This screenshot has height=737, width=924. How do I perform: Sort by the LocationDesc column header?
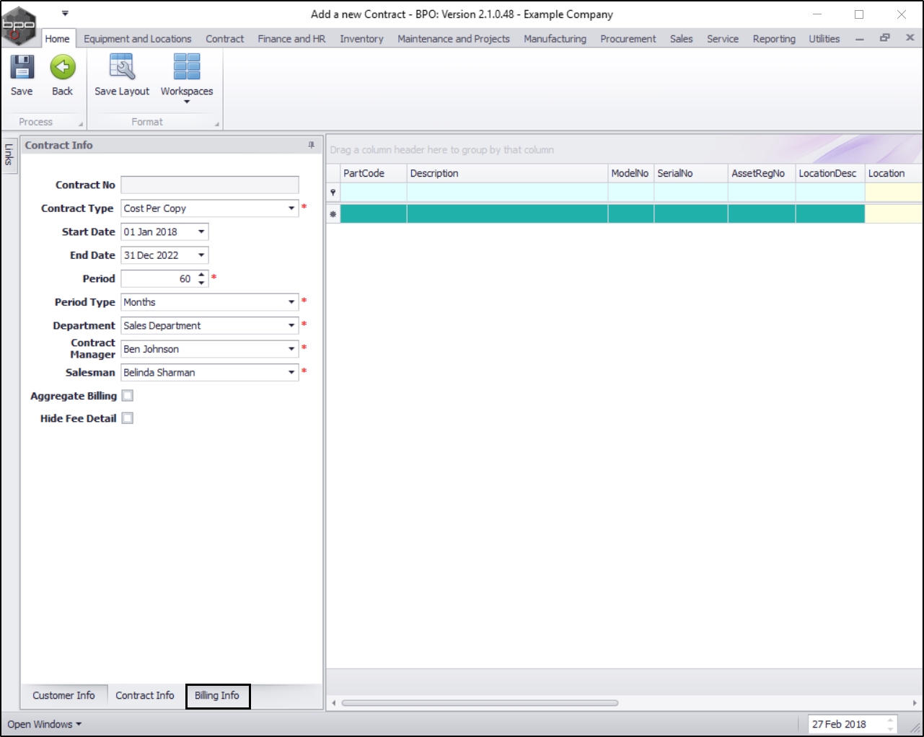pyautogui.click(x=830, y=173)
